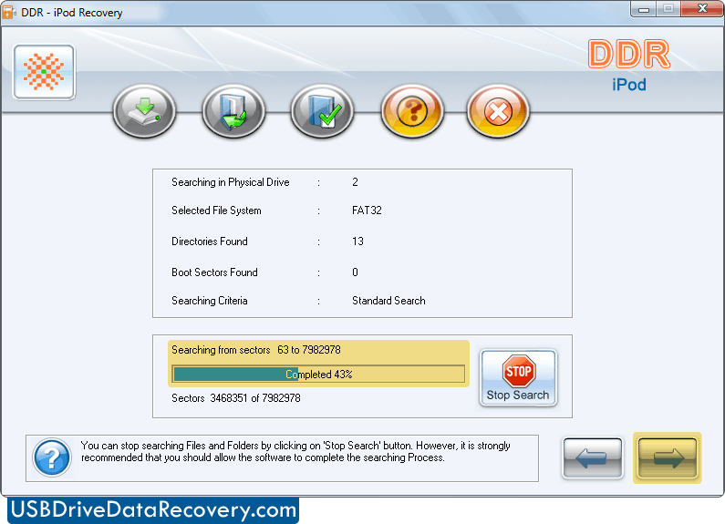Click the 'Searching in Physical Drive' label
Viewport: 725px width, 524px height.
point(230,182)
